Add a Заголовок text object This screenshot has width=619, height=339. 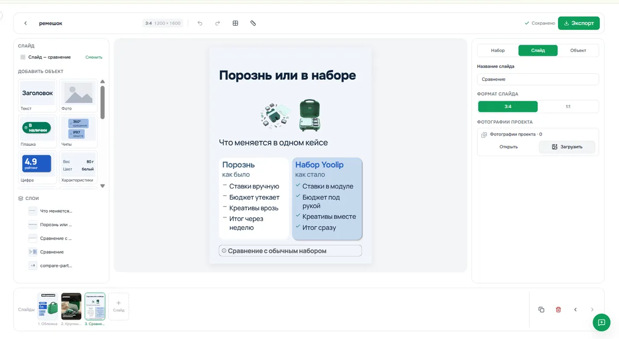37,95
